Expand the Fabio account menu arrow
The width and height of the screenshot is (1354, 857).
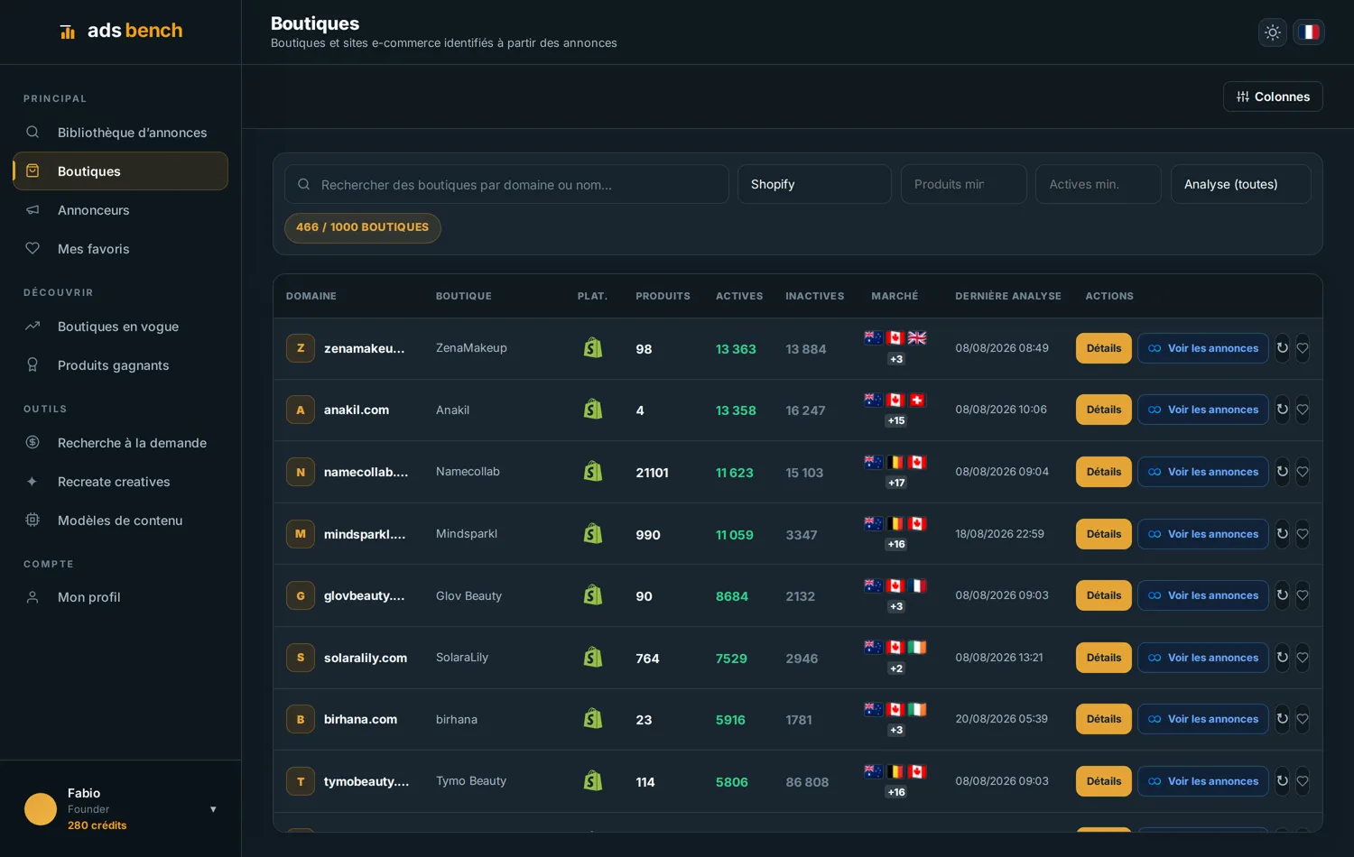(213, 809)
